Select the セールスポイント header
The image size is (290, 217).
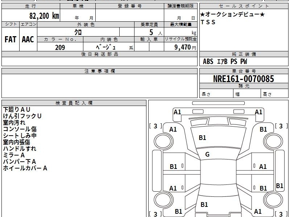(x=244, y=6)
